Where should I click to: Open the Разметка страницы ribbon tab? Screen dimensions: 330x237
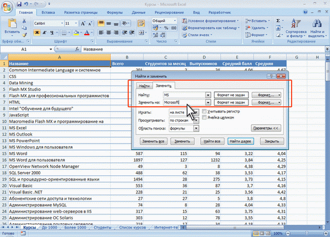pyautogui.click(x=81, y=12)
